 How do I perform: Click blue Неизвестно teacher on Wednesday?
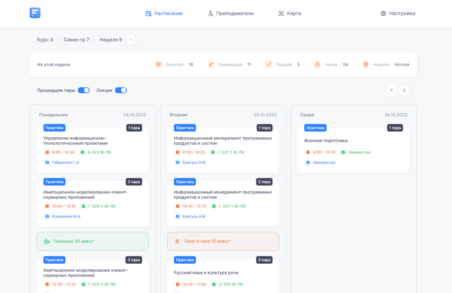tap(324, 162)
